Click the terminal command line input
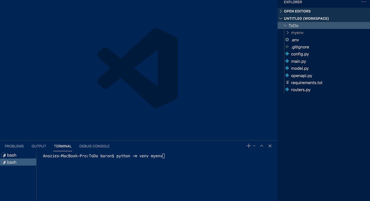Image resolution: width=370 pixels, height=201 pixels. point(104,156)
